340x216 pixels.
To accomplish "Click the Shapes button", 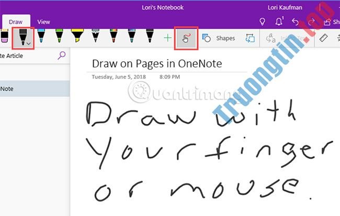I will tap(219, 38).
